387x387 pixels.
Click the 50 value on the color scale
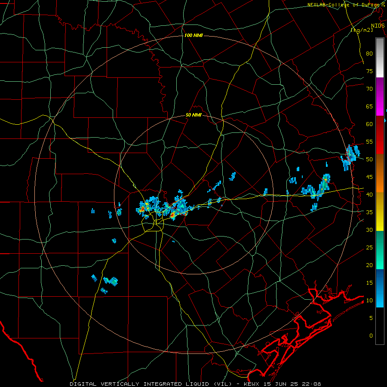tap(369, 160)
